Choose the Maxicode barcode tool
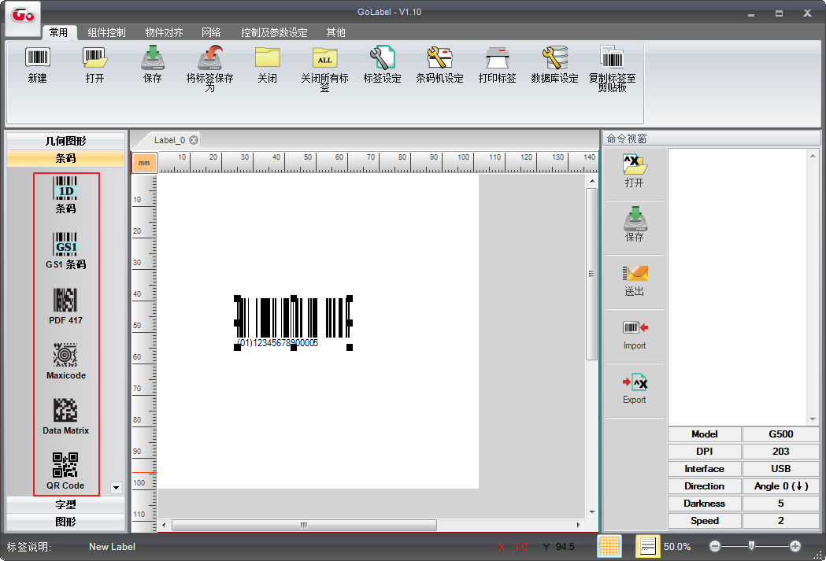The image size is (826, 561). coord(65,360)
